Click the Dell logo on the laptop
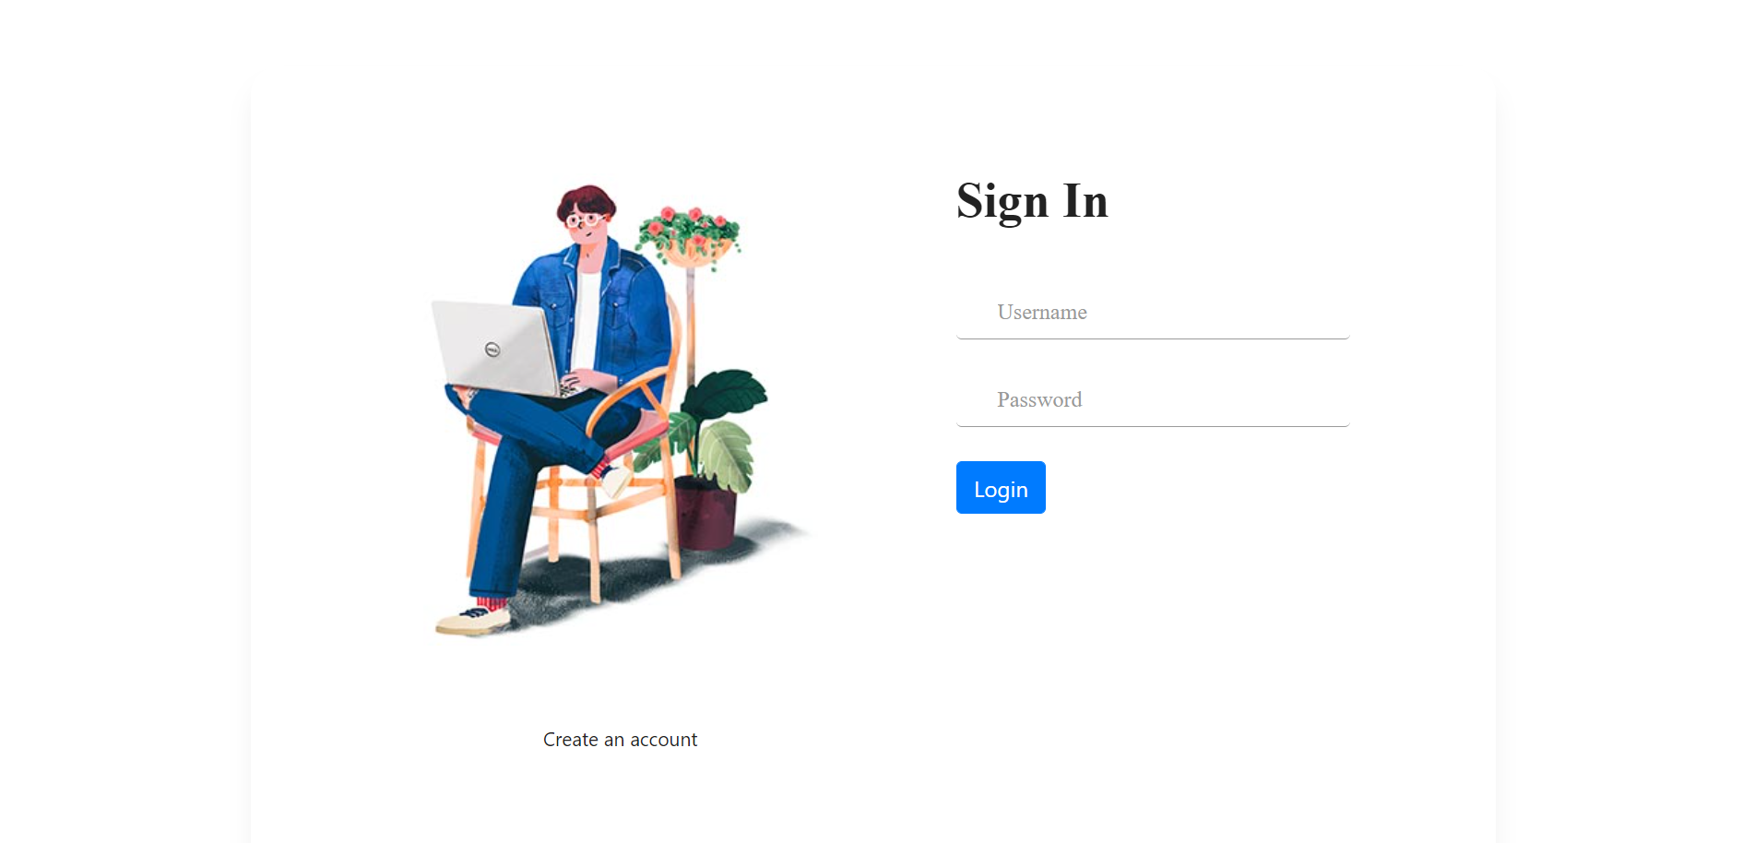The width and height of the screenshot is (1743, 843). click(492, 350)
